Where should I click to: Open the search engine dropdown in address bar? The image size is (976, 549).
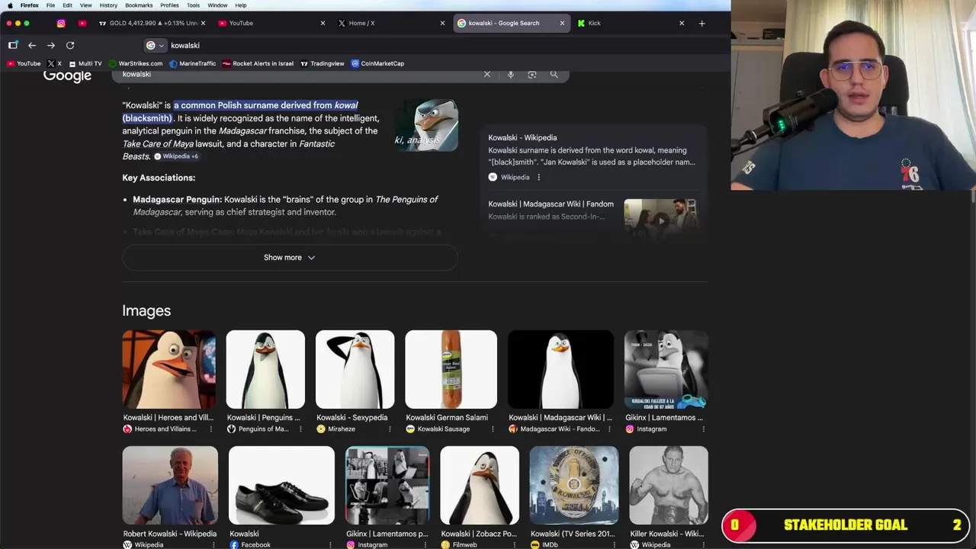tap(155, 45)
